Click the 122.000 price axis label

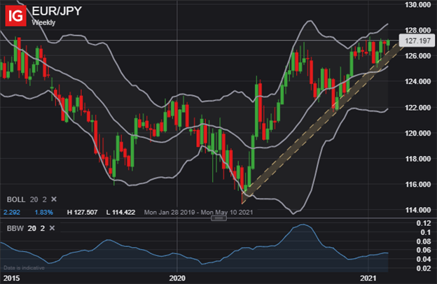coord(418,108)
